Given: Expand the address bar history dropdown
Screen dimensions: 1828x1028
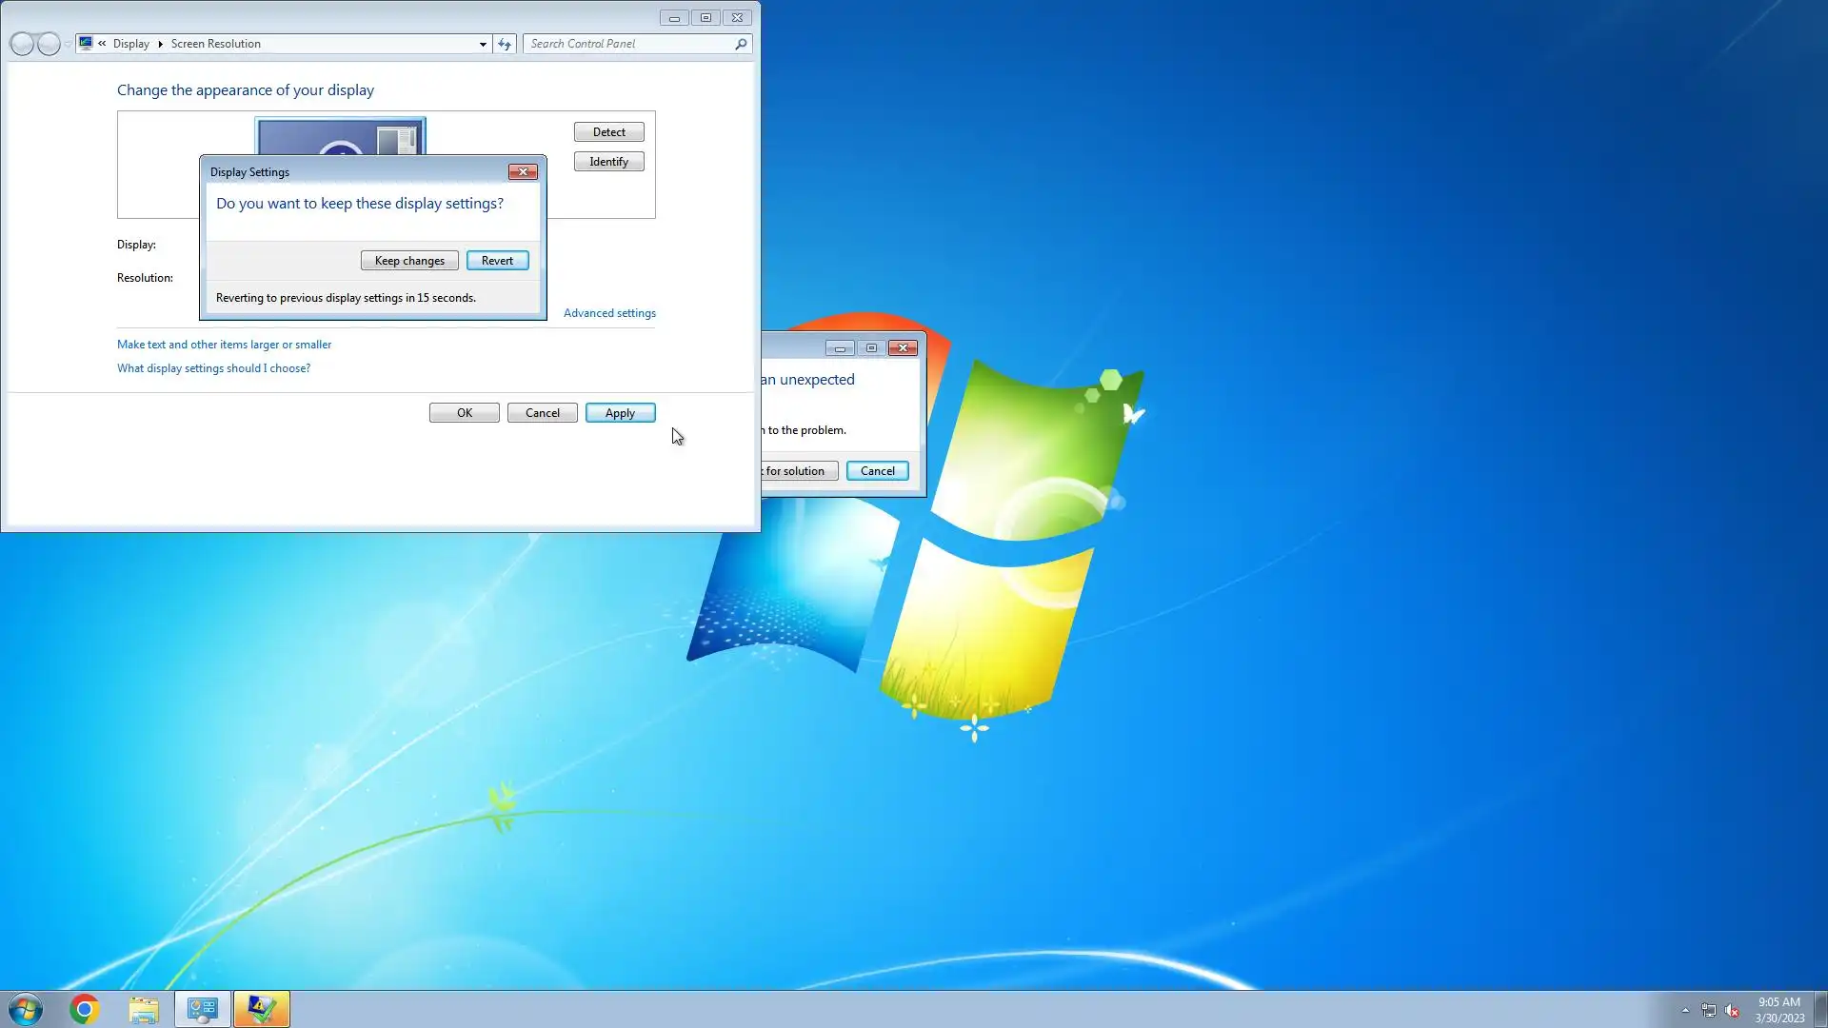Looking at the screenshot, I should (483, 44).
